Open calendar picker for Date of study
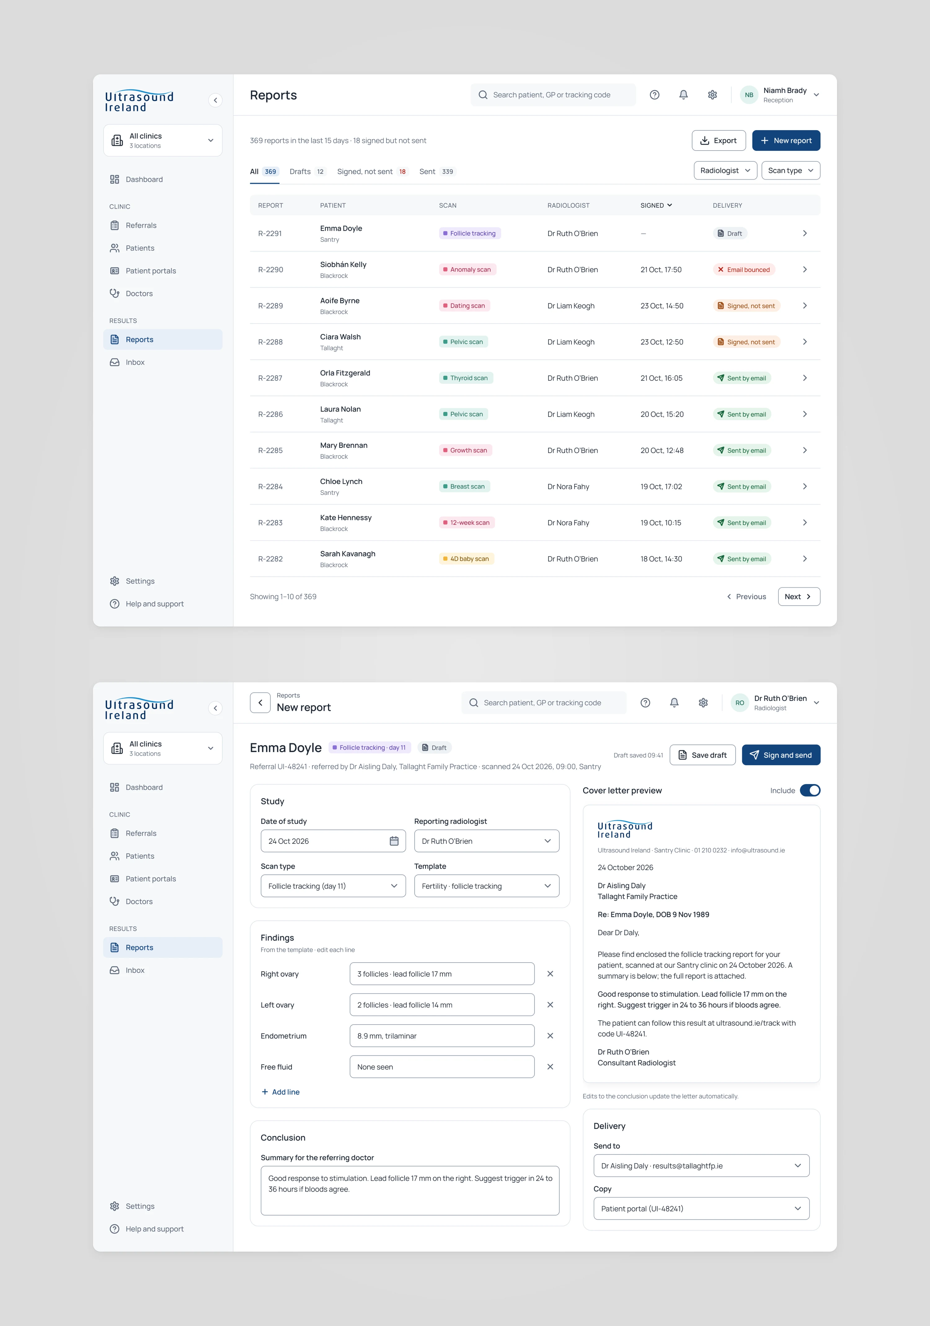The image size is (930, 1326). [x=394, y=841]
